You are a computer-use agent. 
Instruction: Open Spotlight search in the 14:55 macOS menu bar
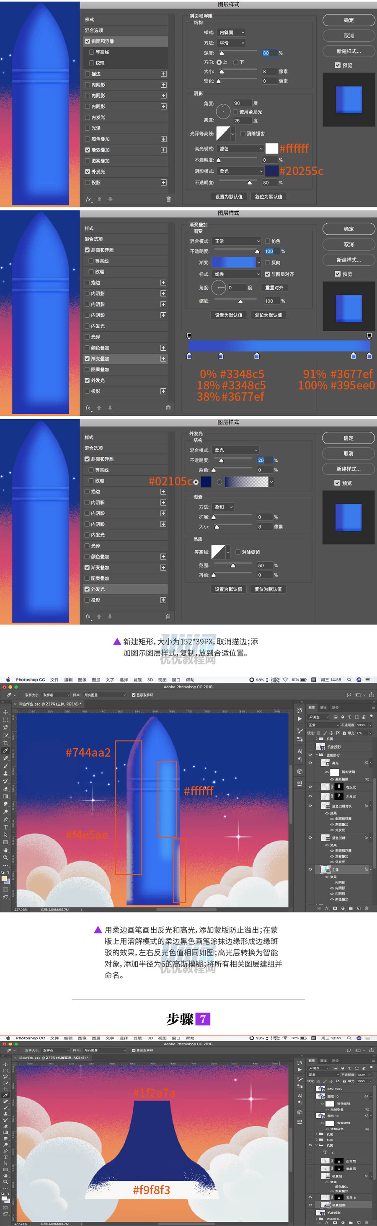point(349,679)
